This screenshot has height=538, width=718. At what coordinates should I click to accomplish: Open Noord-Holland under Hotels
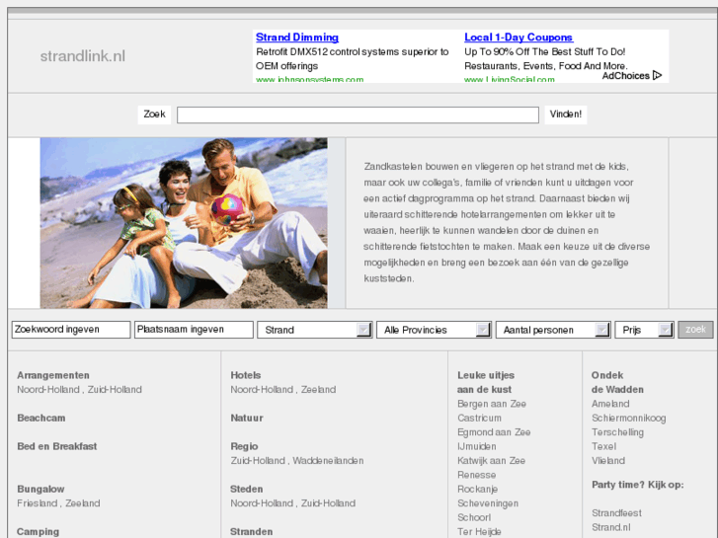pyautogui.click(x=262, y=389)
